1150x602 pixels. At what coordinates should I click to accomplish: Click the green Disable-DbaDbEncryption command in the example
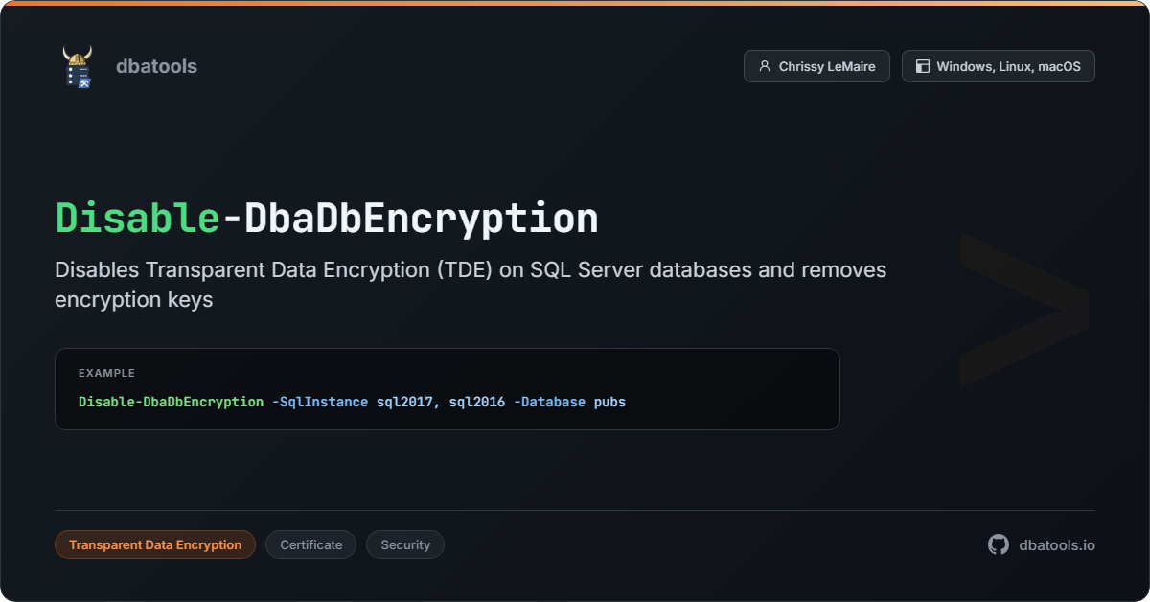pyautogui.click(x=171, y=402)
